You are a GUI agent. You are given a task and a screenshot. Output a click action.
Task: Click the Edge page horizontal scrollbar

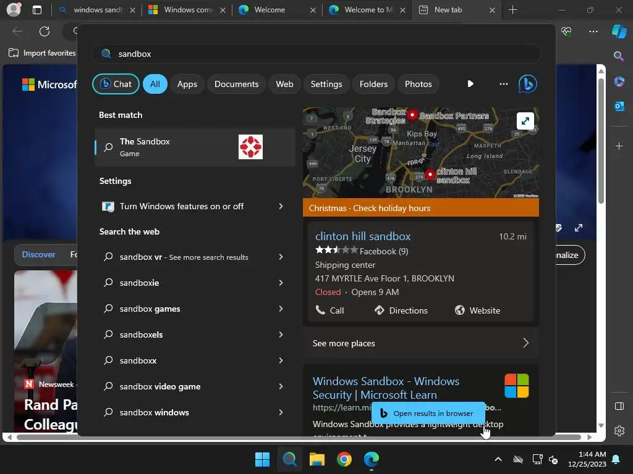(x=298, y=437)
